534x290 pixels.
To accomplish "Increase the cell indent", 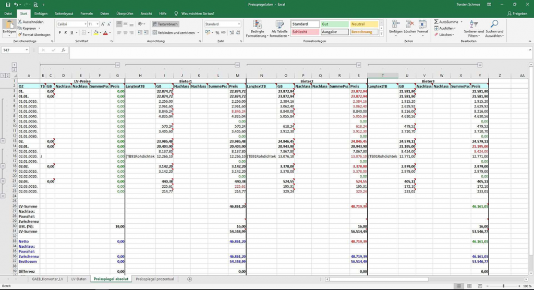I will point(146,33).
